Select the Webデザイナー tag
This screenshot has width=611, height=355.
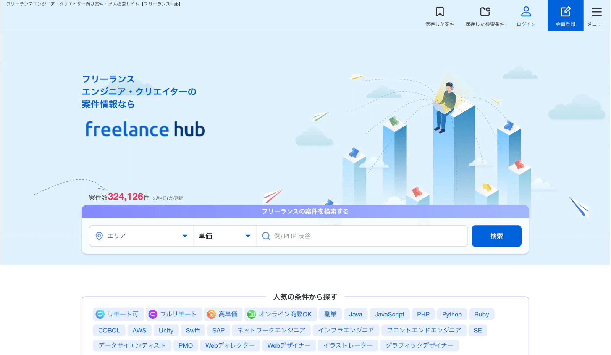coord(289,345)
